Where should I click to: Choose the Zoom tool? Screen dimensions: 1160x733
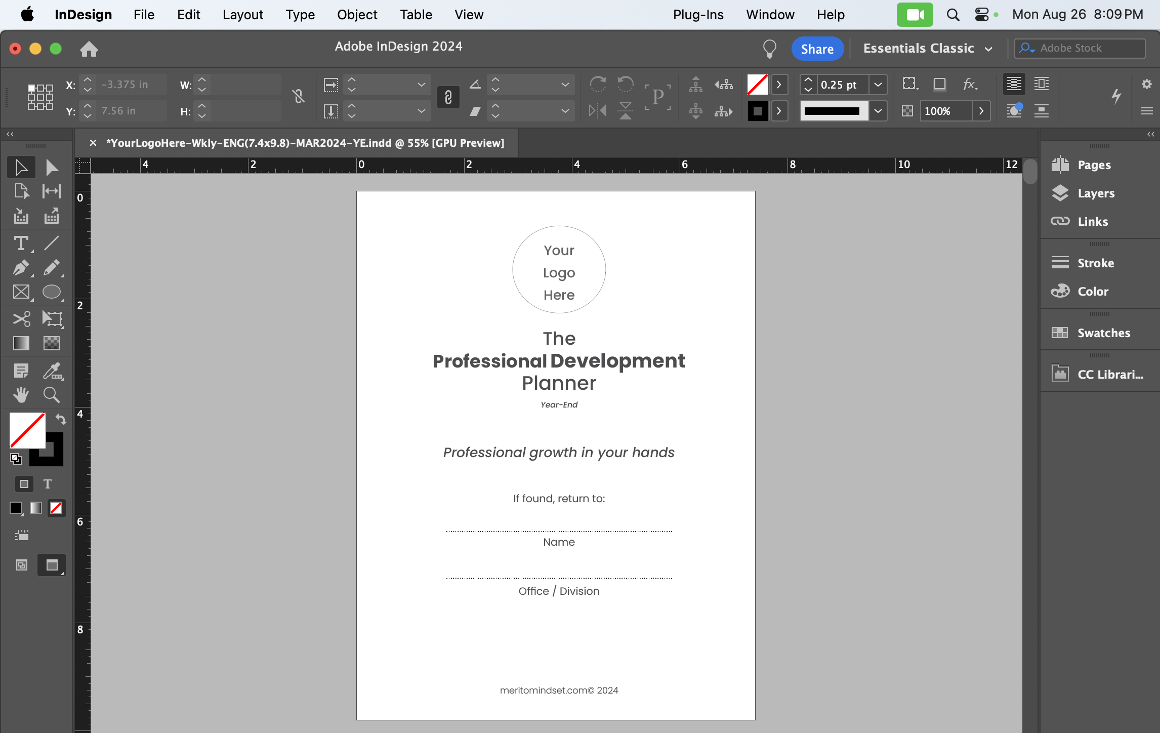coord(52,395)
